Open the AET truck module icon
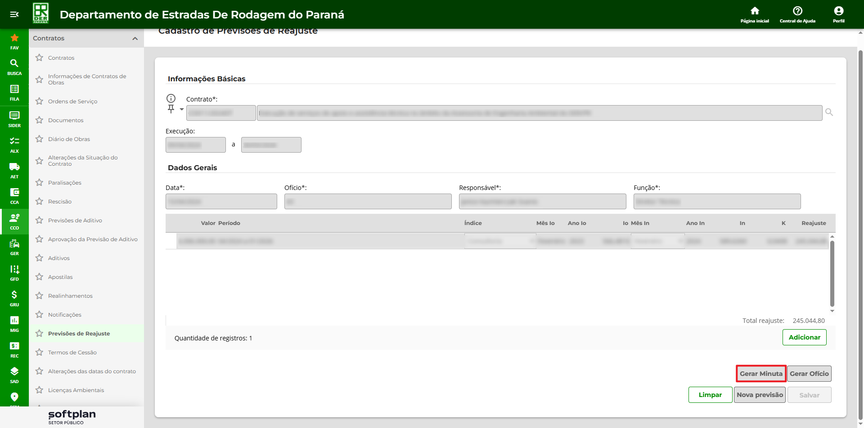This screenshot has width=864, height=428. [14, 167]
